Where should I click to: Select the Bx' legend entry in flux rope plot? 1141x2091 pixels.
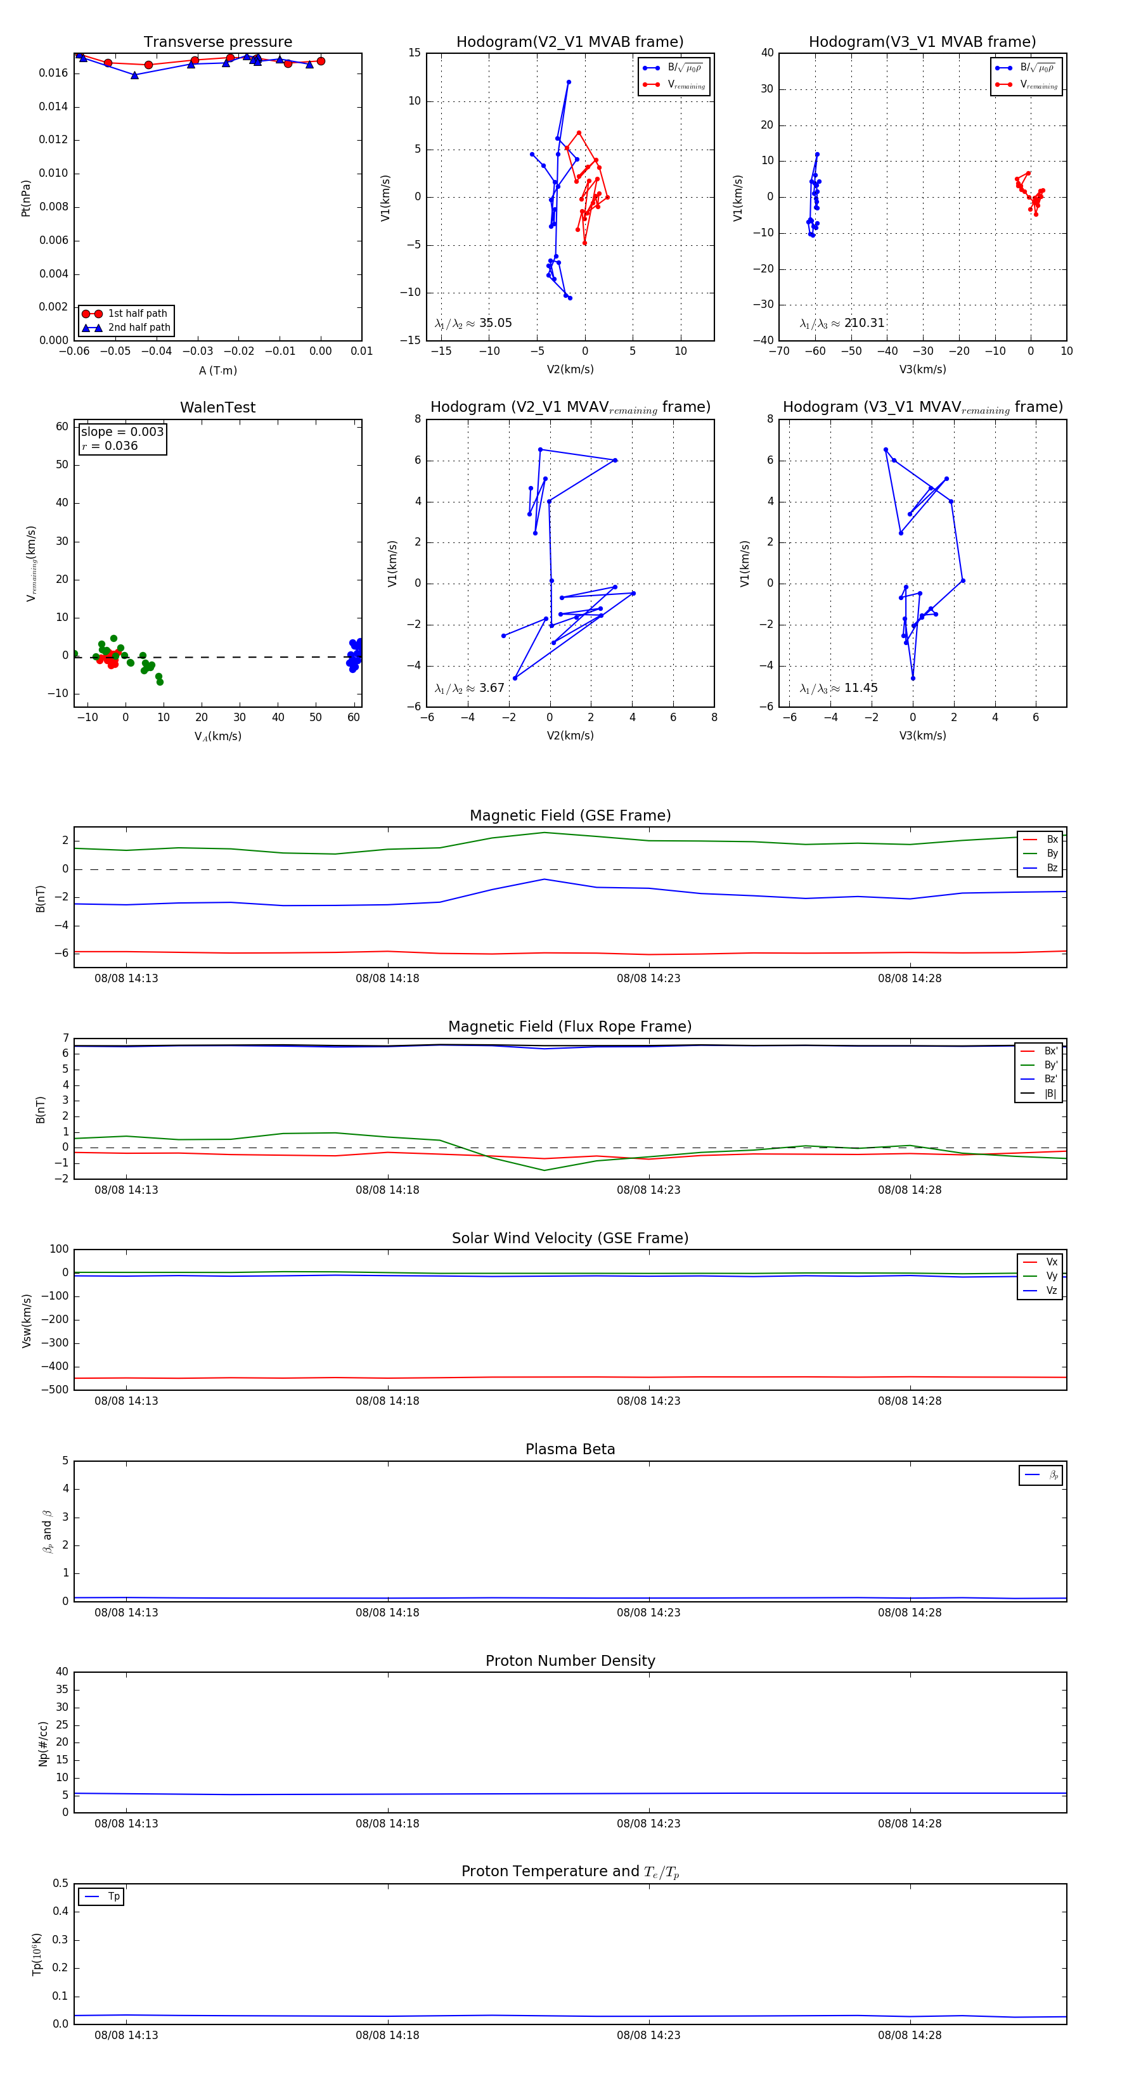point(1039,1051)
